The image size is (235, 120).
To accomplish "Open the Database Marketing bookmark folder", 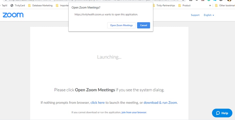I will point(40,6).
